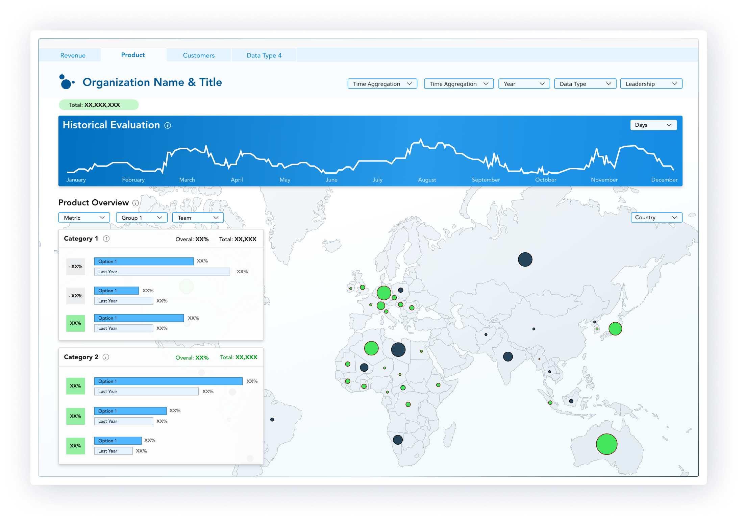The height and width of the screenshot is (522, 744).
Task: Select dark bubble in southern Africa
Action: (398, 440)
